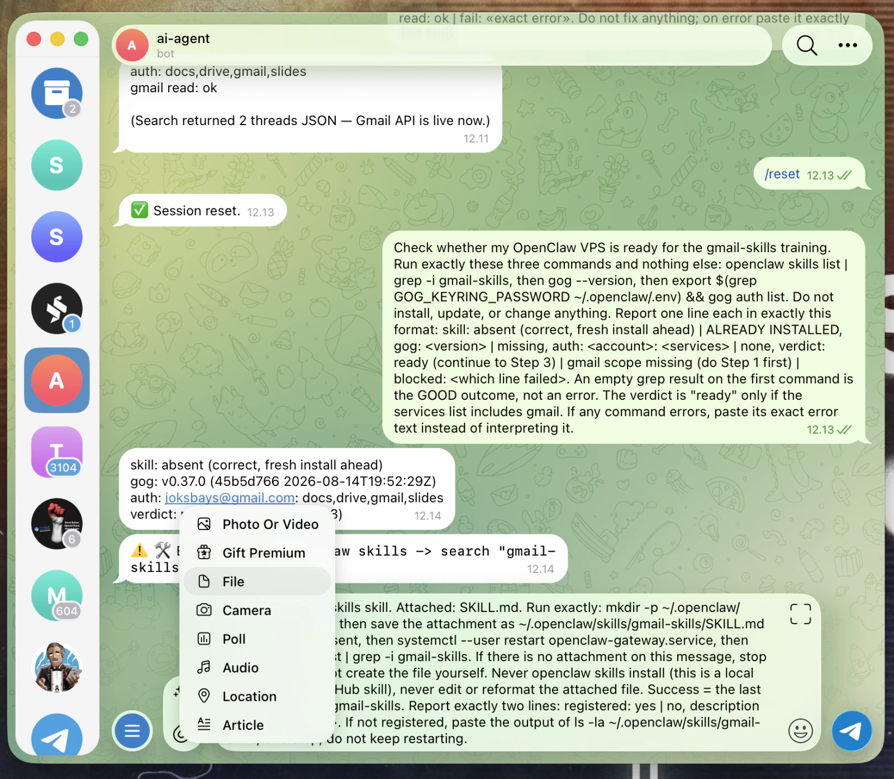Select the red A avatar chat in sidebar

tap(56, 380)
